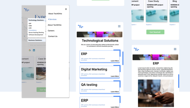Click the partly hidden Get Started button in left mockup
190x108 pixels.
point(41,90)
